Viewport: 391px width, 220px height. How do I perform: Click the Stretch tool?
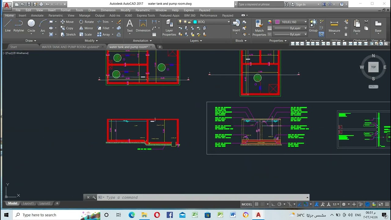pyautogui.click(x=68, y=35)
